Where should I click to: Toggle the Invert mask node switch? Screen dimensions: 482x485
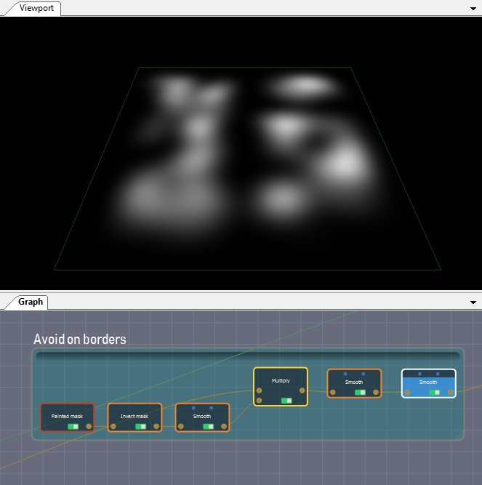tap(141, 427)
